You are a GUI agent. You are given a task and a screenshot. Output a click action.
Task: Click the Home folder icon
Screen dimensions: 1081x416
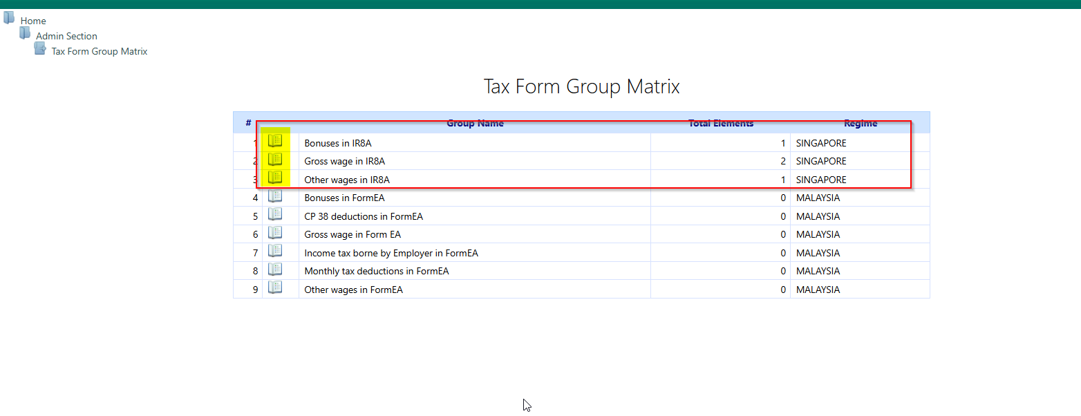click(x=9, y=18)
